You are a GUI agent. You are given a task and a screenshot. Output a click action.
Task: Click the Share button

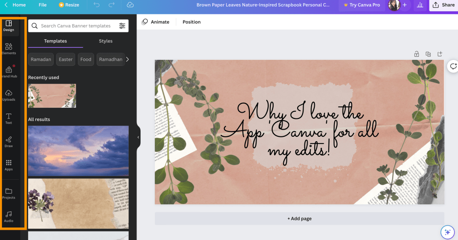(x=443, y=5)
